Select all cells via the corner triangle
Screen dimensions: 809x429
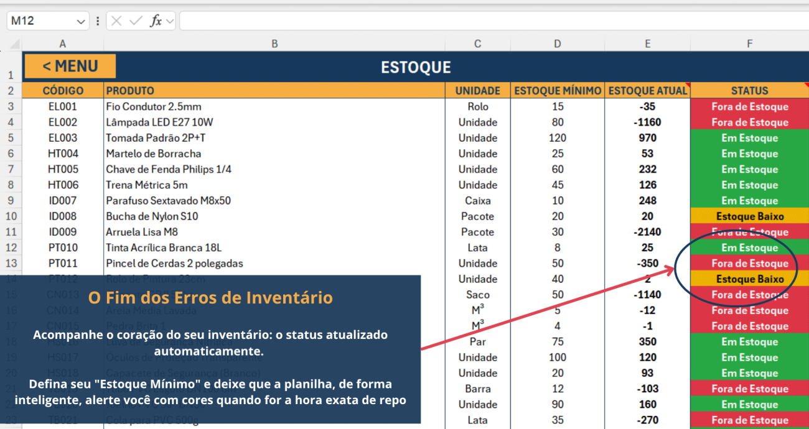pos(15,44)
